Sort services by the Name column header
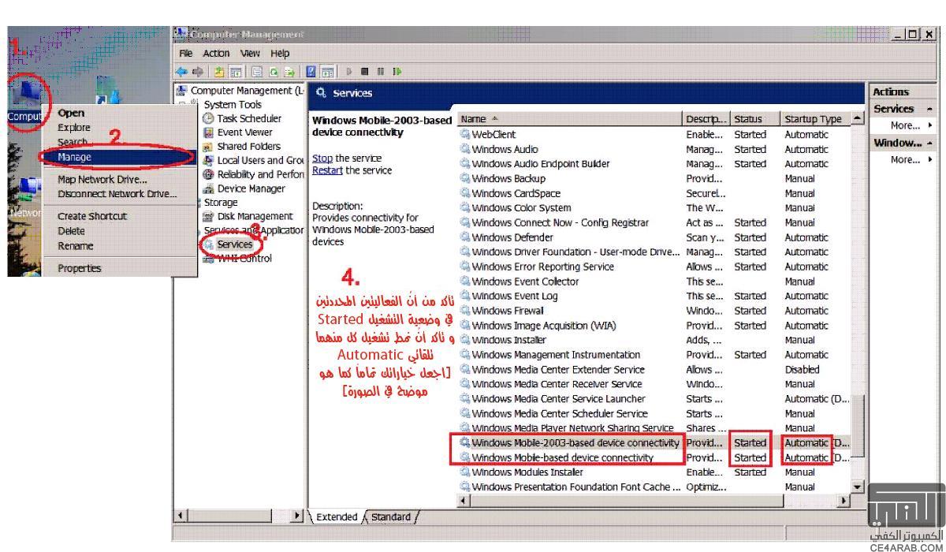 pyautogui.click(x=571, y=119)
